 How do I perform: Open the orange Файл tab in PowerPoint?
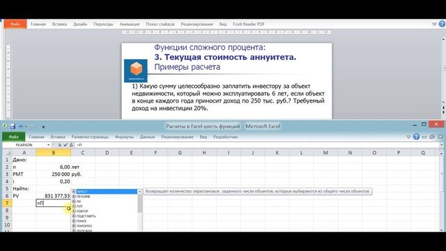pos(15,24)
